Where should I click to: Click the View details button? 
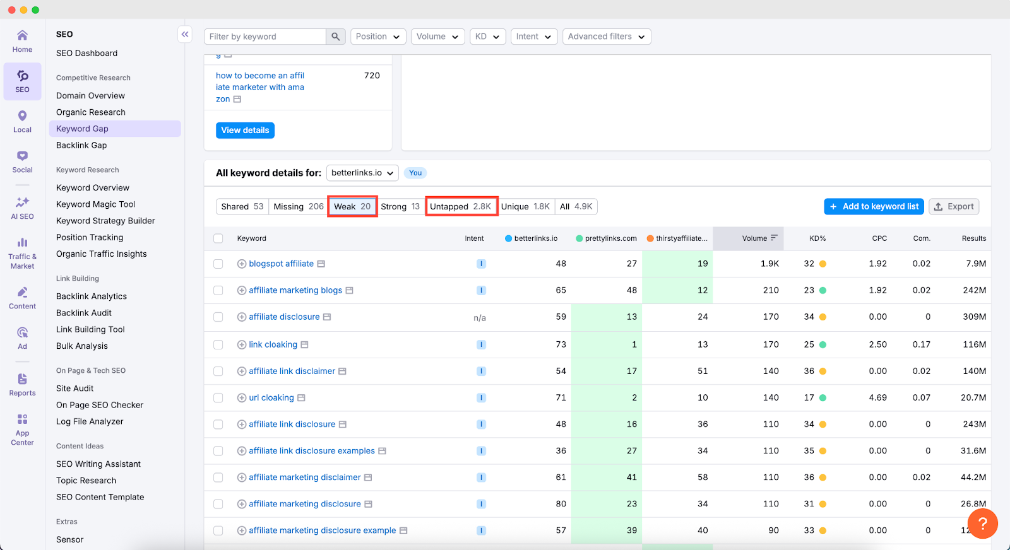(245, 131)
